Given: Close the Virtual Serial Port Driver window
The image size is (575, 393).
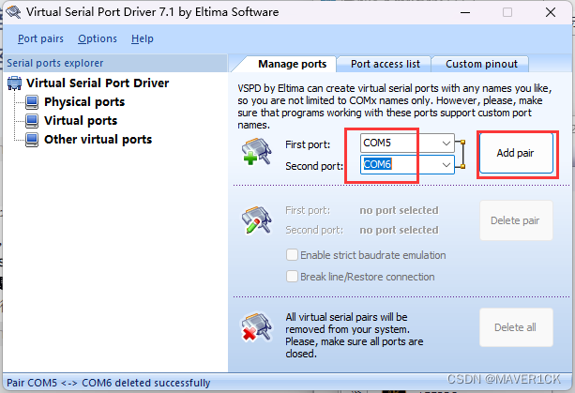Looking at the screenshot, I should click(551, 12).
